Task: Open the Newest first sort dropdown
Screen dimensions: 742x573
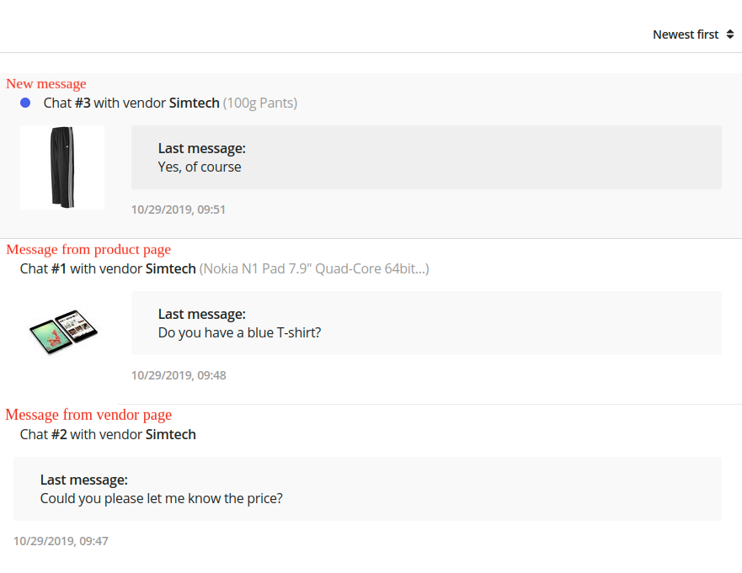Action: pos(693,34)
